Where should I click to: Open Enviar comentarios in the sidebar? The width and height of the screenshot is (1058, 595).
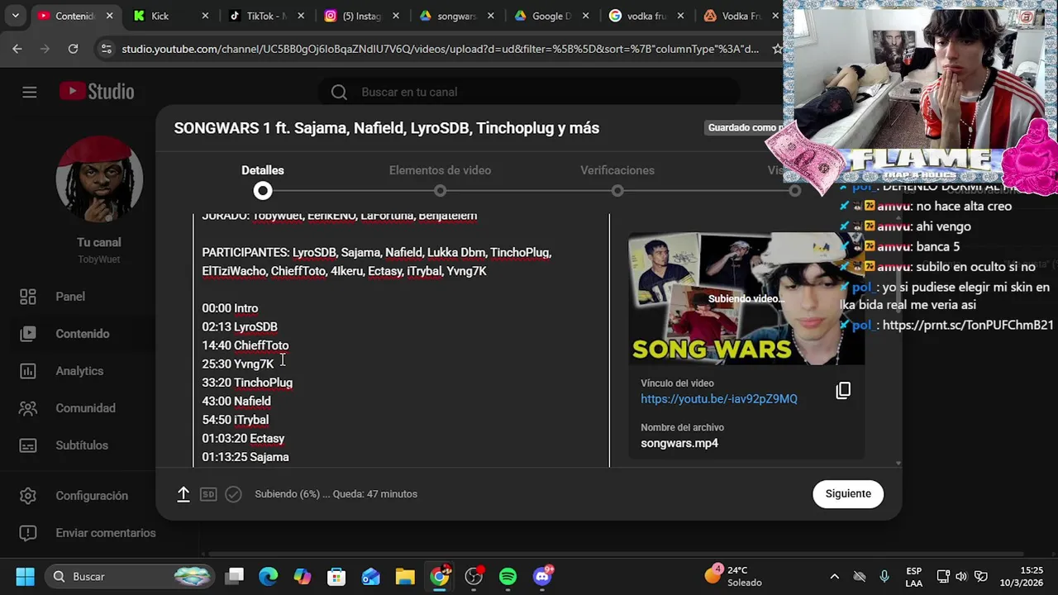105,533
